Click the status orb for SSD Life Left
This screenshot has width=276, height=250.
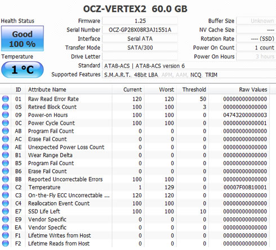click(x=6, y=211)
